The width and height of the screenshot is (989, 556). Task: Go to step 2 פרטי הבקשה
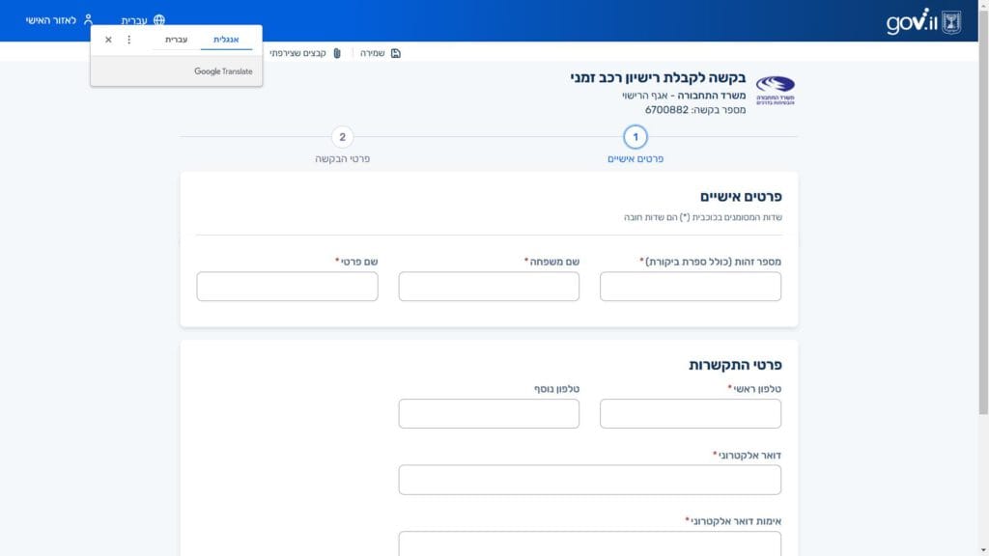tap(342, 137)
